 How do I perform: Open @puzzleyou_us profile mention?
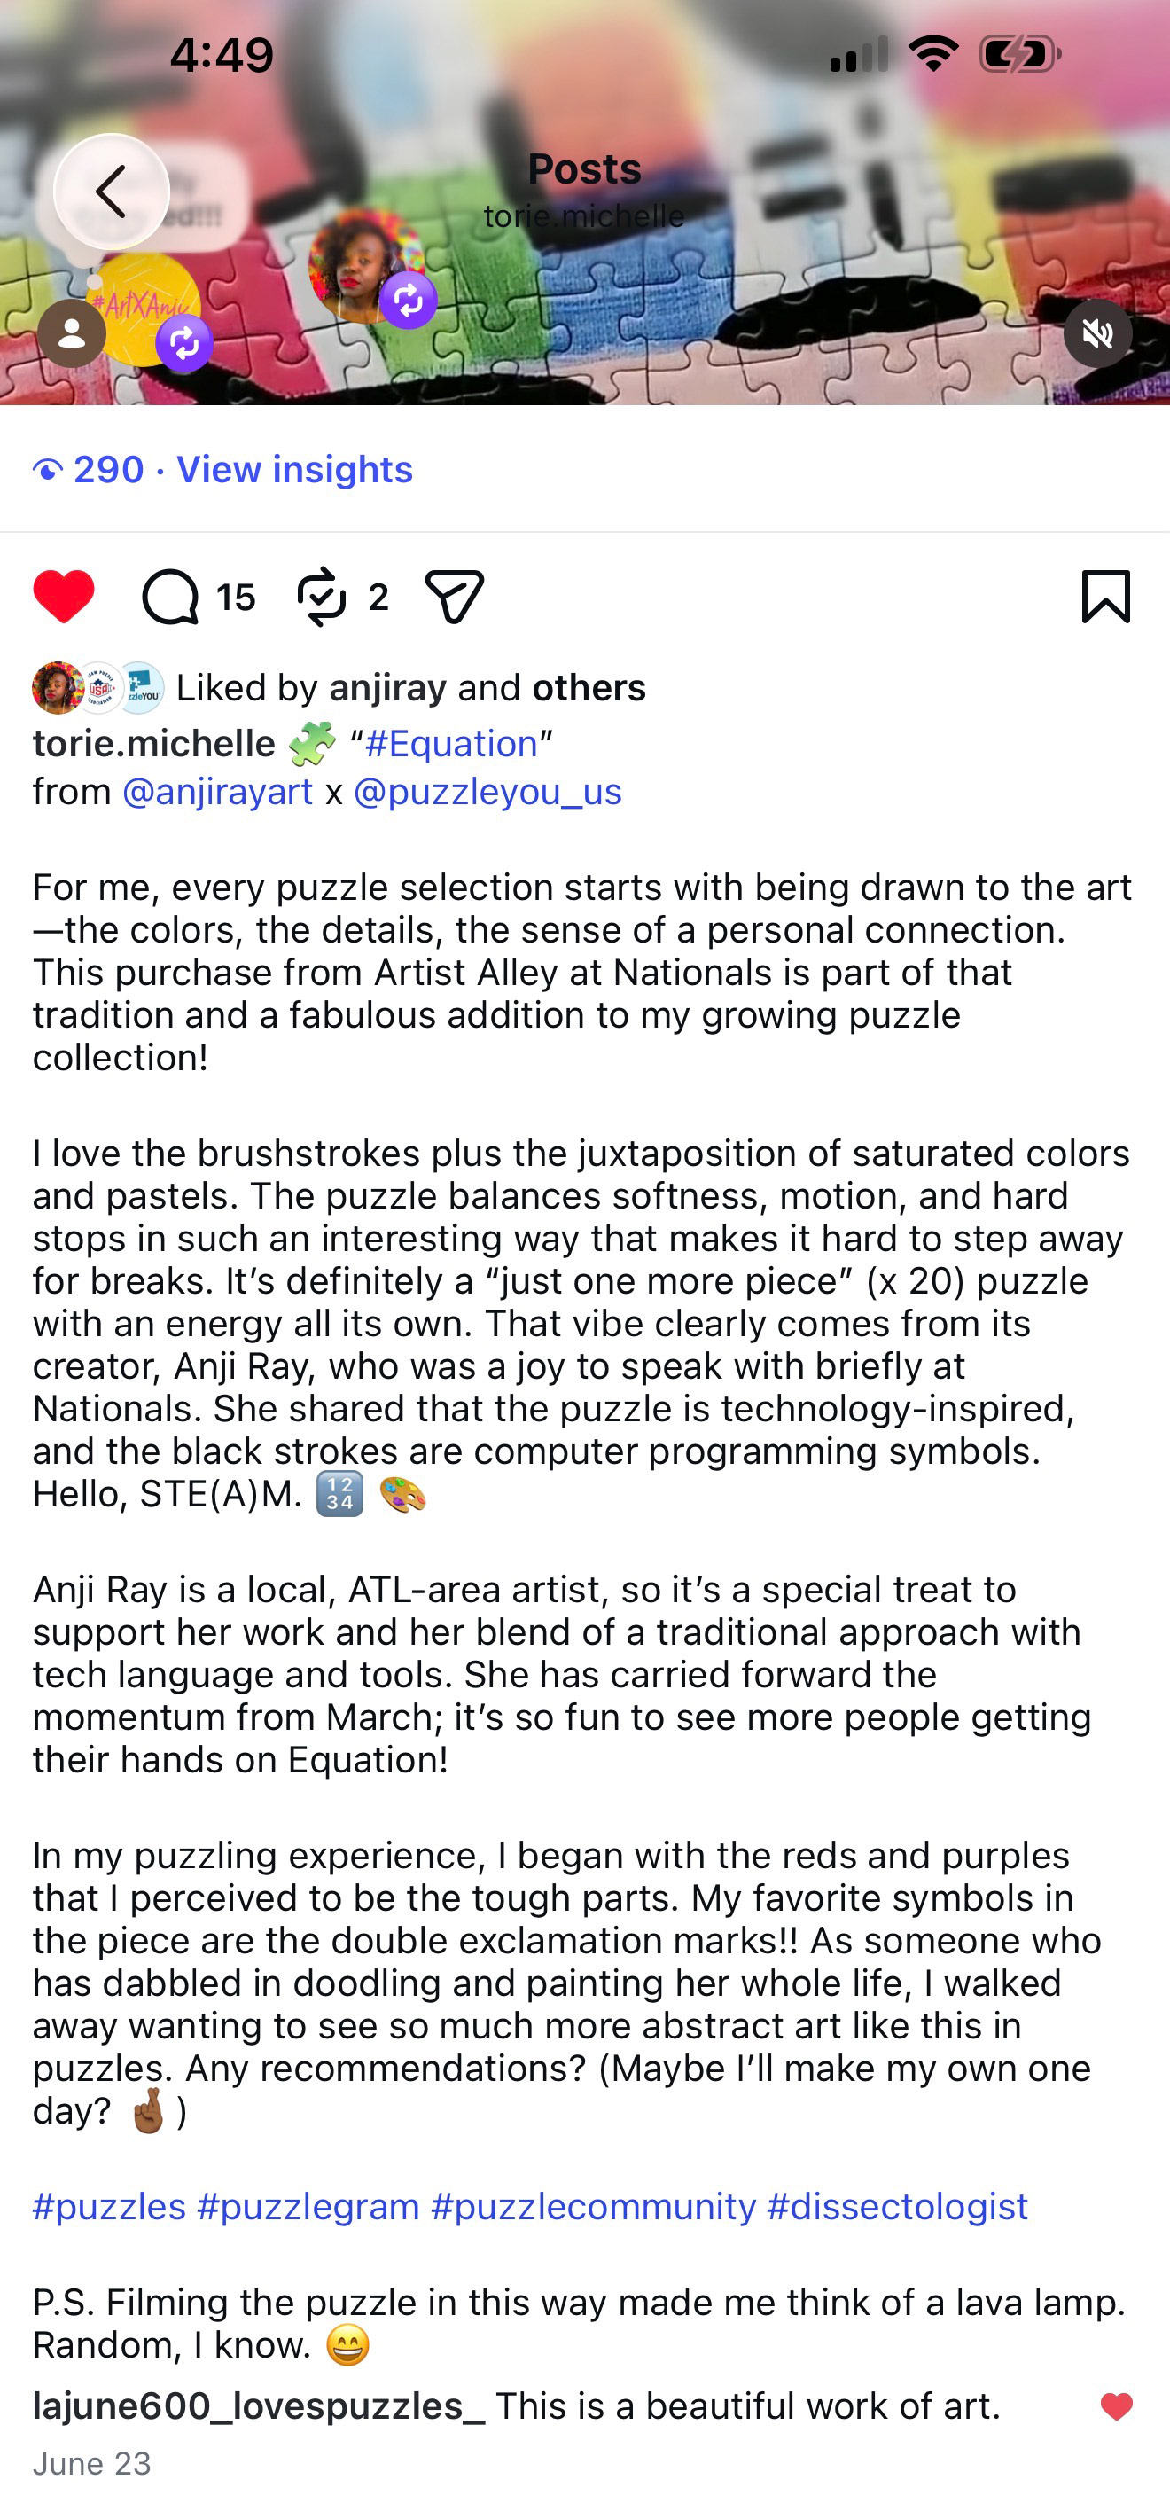pos(487,792)
